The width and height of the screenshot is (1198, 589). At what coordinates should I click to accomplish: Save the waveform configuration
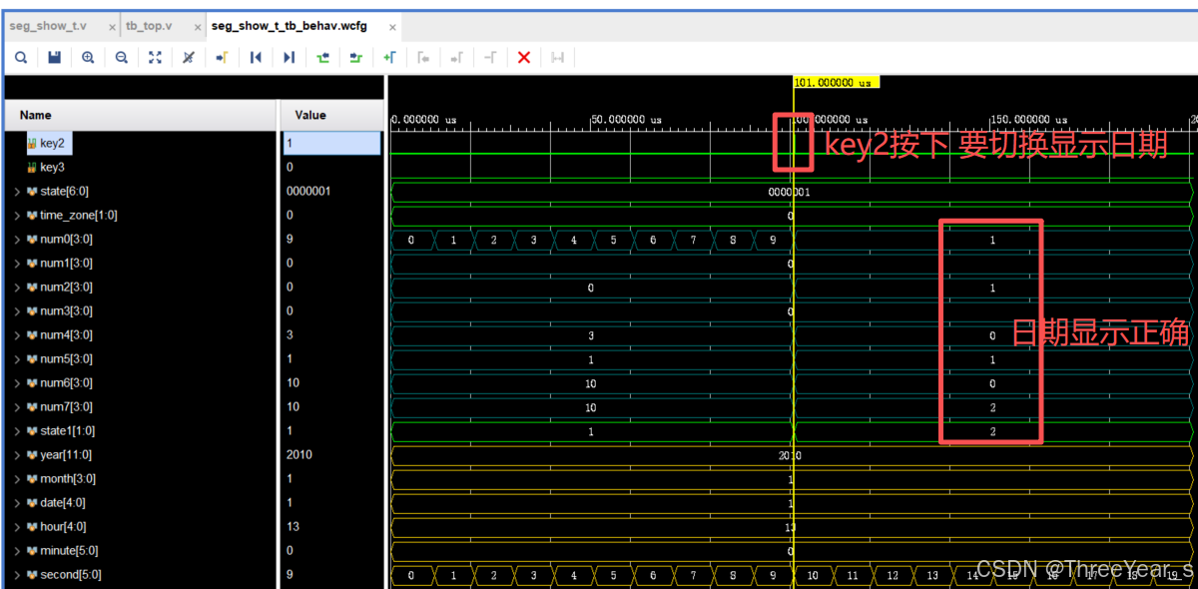55,58
